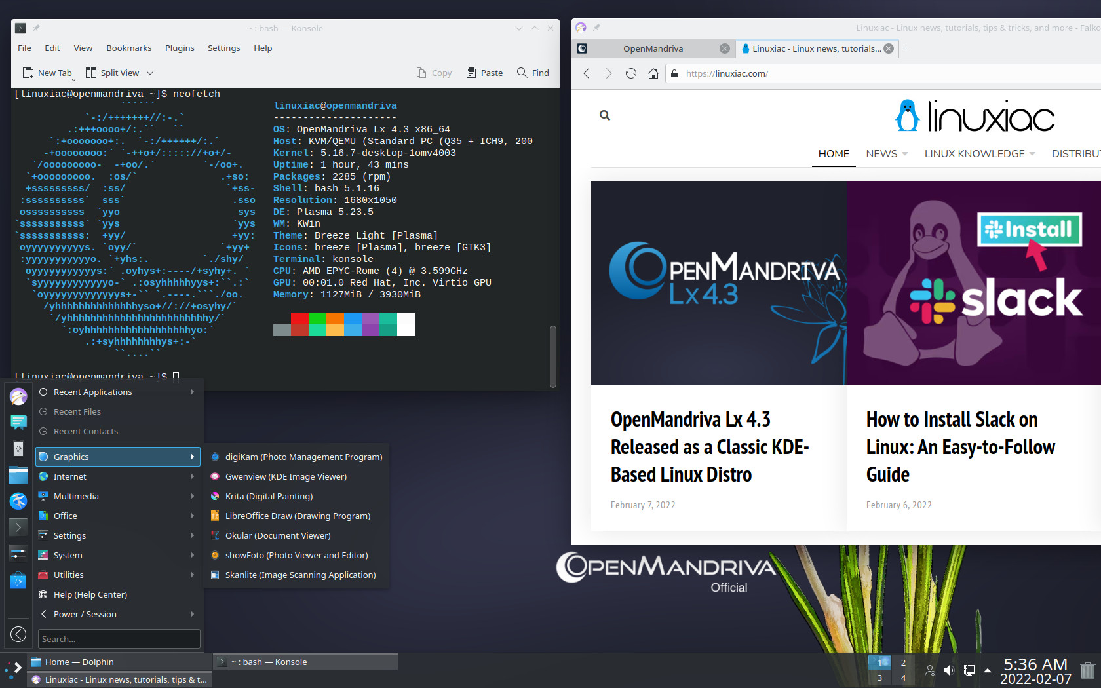1101x688 pixels.
Task: Click the linuxiac.com address bar
Action: pyautogui.click(x=885, y=73)
